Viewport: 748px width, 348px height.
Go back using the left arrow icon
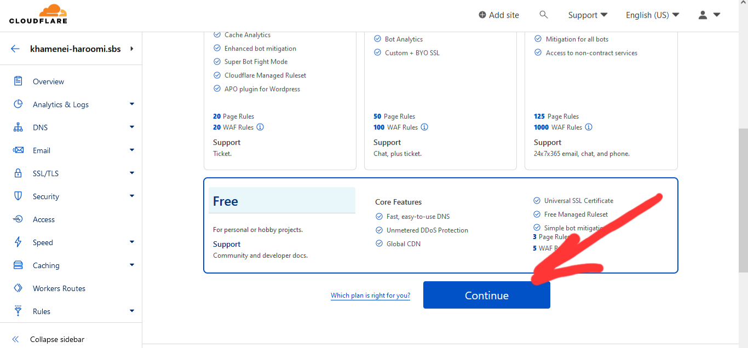(15, 49)
